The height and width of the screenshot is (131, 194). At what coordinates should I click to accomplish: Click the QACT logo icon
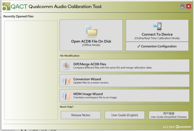coord(6,6)
